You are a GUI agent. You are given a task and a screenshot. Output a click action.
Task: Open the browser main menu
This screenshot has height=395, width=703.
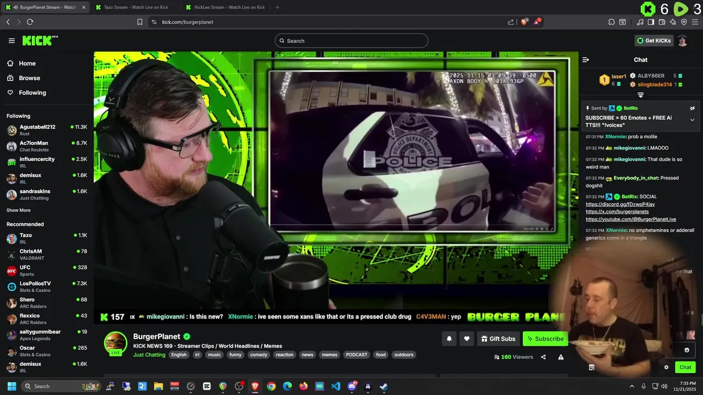pos(695,22)
